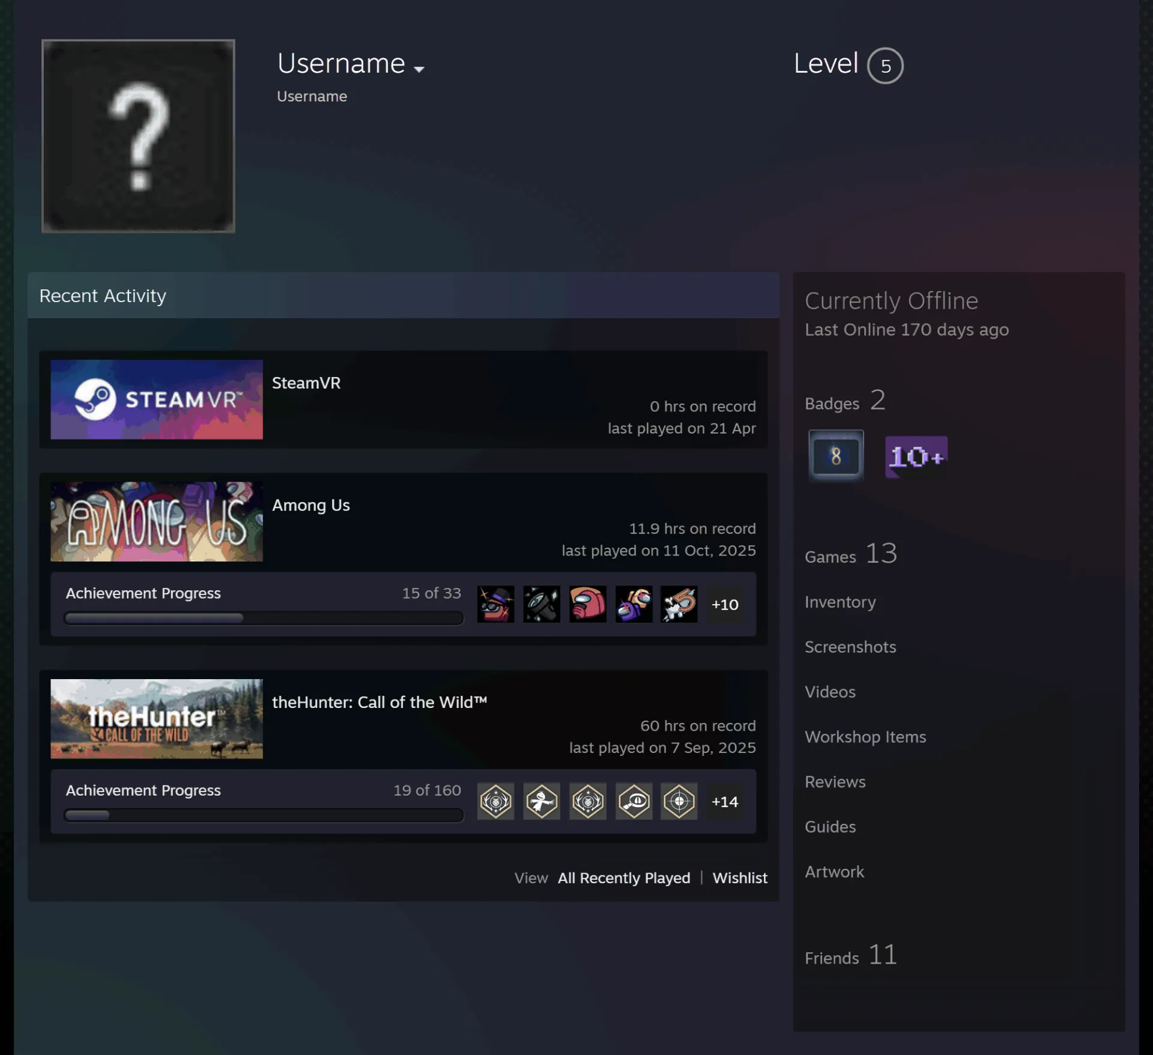
Task: Open the Wishlist link
Action: [x=740, y=878]
